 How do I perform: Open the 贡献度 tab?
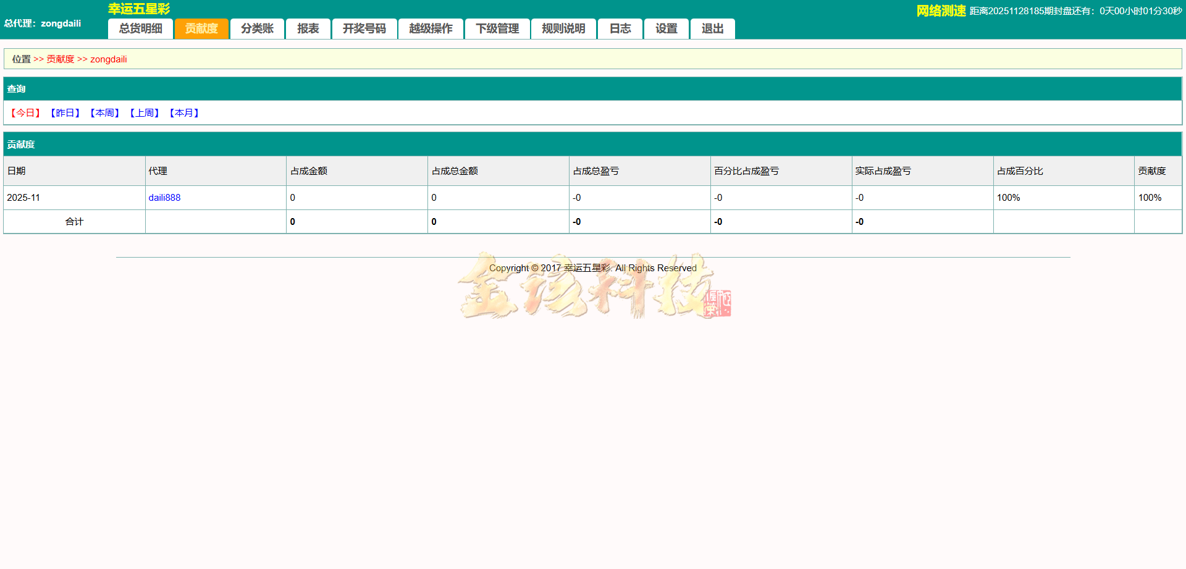pos(201,28)
